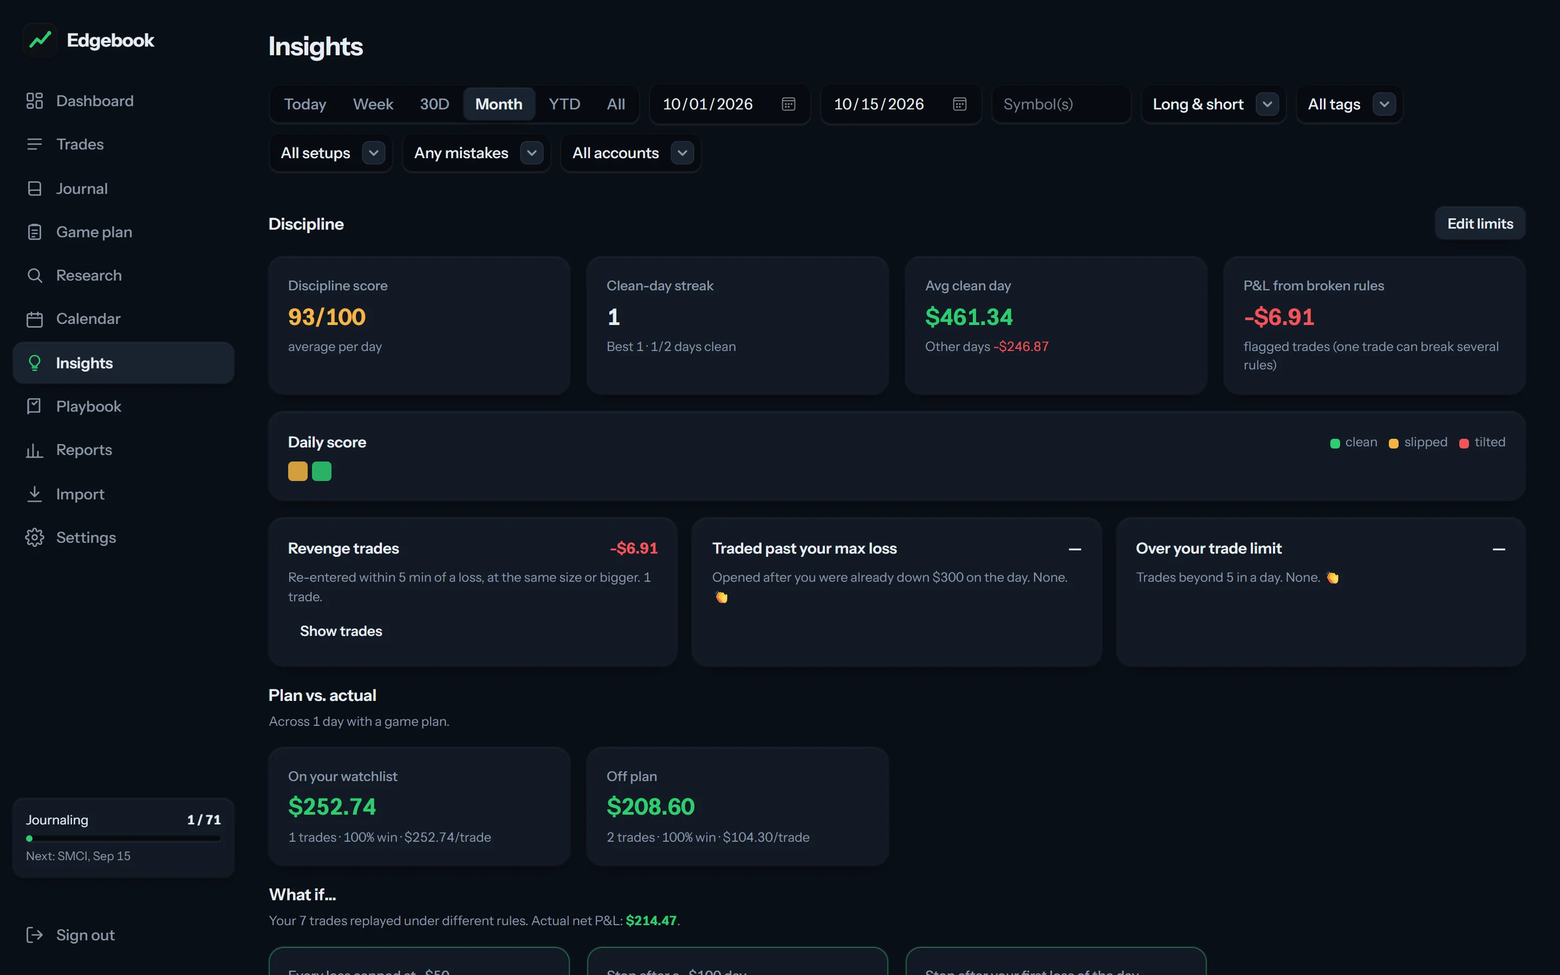1560x975 pixels.
Task: Click the Edit limits button
Action: 1479,224
